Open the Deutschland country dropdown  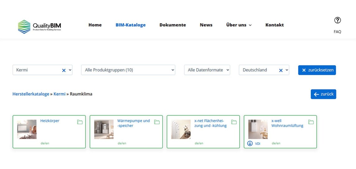[x=264, y=70]
